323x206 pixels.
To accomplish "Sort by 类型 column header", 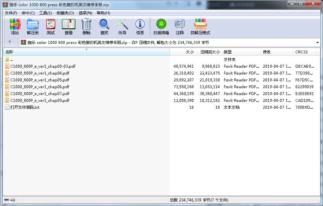I will 241,52.
